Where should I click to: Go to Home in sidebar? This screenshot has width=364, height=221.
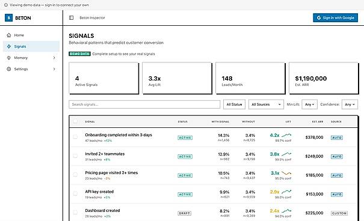coord(31,35)
